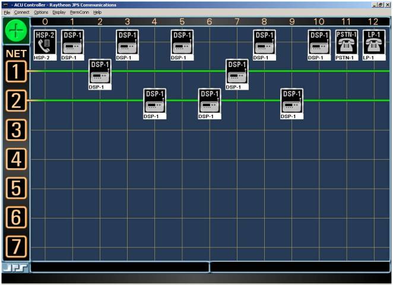Image resolution: width=393 pixels, height=285 pixels.
Task: Click the DSP-1 module in slot 10
Action: [319, 42]
